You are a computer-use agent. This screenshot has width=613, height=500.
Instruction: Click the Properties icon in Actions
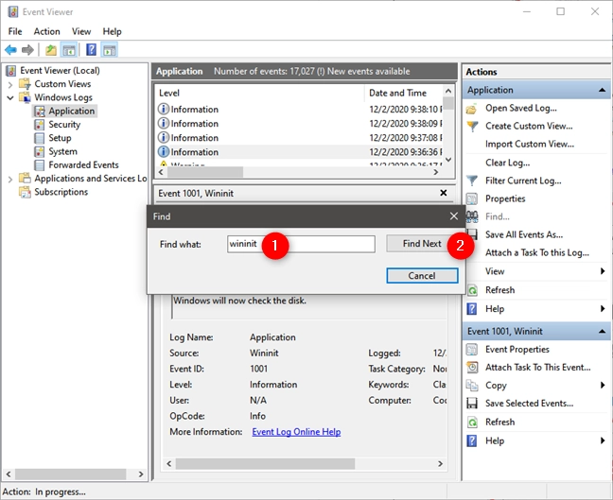472,198
